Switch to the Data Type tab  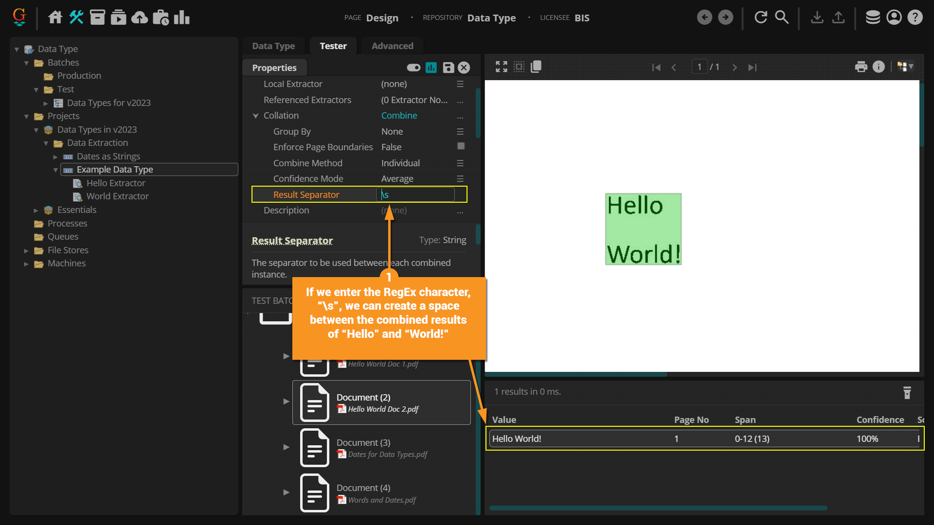click(x=273, y=46)
